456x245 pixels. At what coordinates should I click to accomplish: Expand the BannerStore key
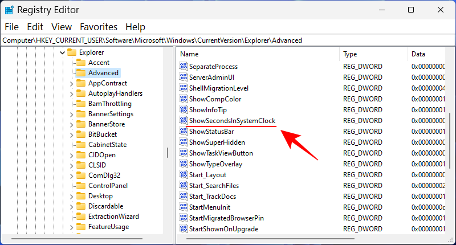coord(72,125)
